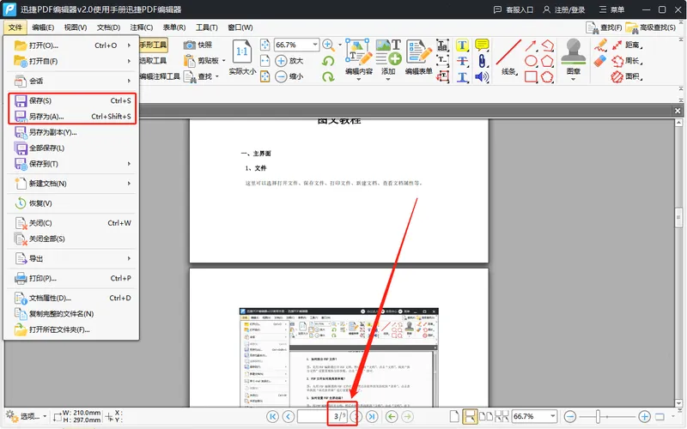
Task: Adjust the zoom slider handle in status bar
Action: pos(598,416)
